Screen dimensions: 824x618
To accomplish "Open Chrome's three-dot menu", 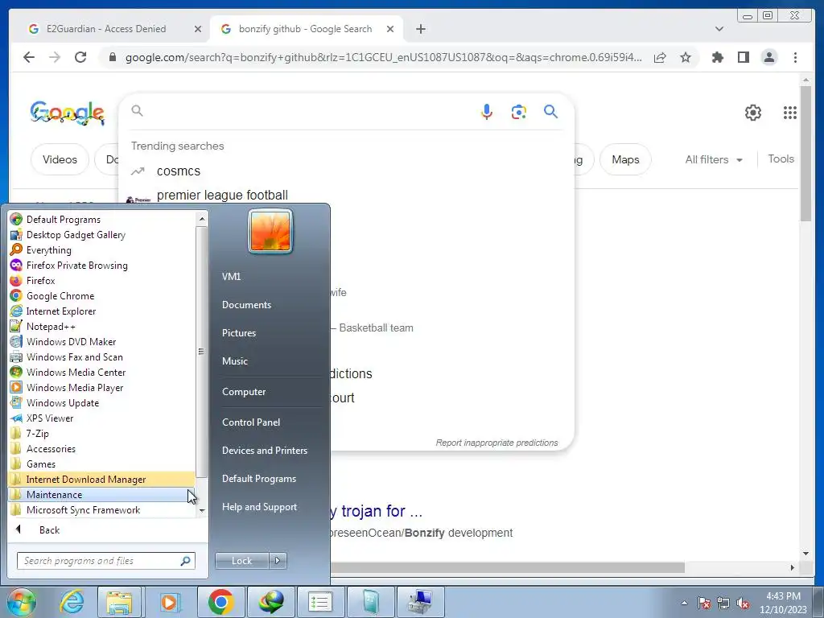I will (x=795, y=57).
